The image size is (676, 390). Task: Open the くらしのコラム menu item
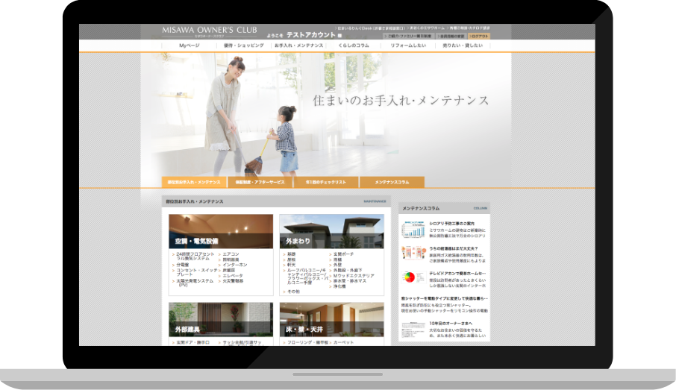click(x=354, y=45)
